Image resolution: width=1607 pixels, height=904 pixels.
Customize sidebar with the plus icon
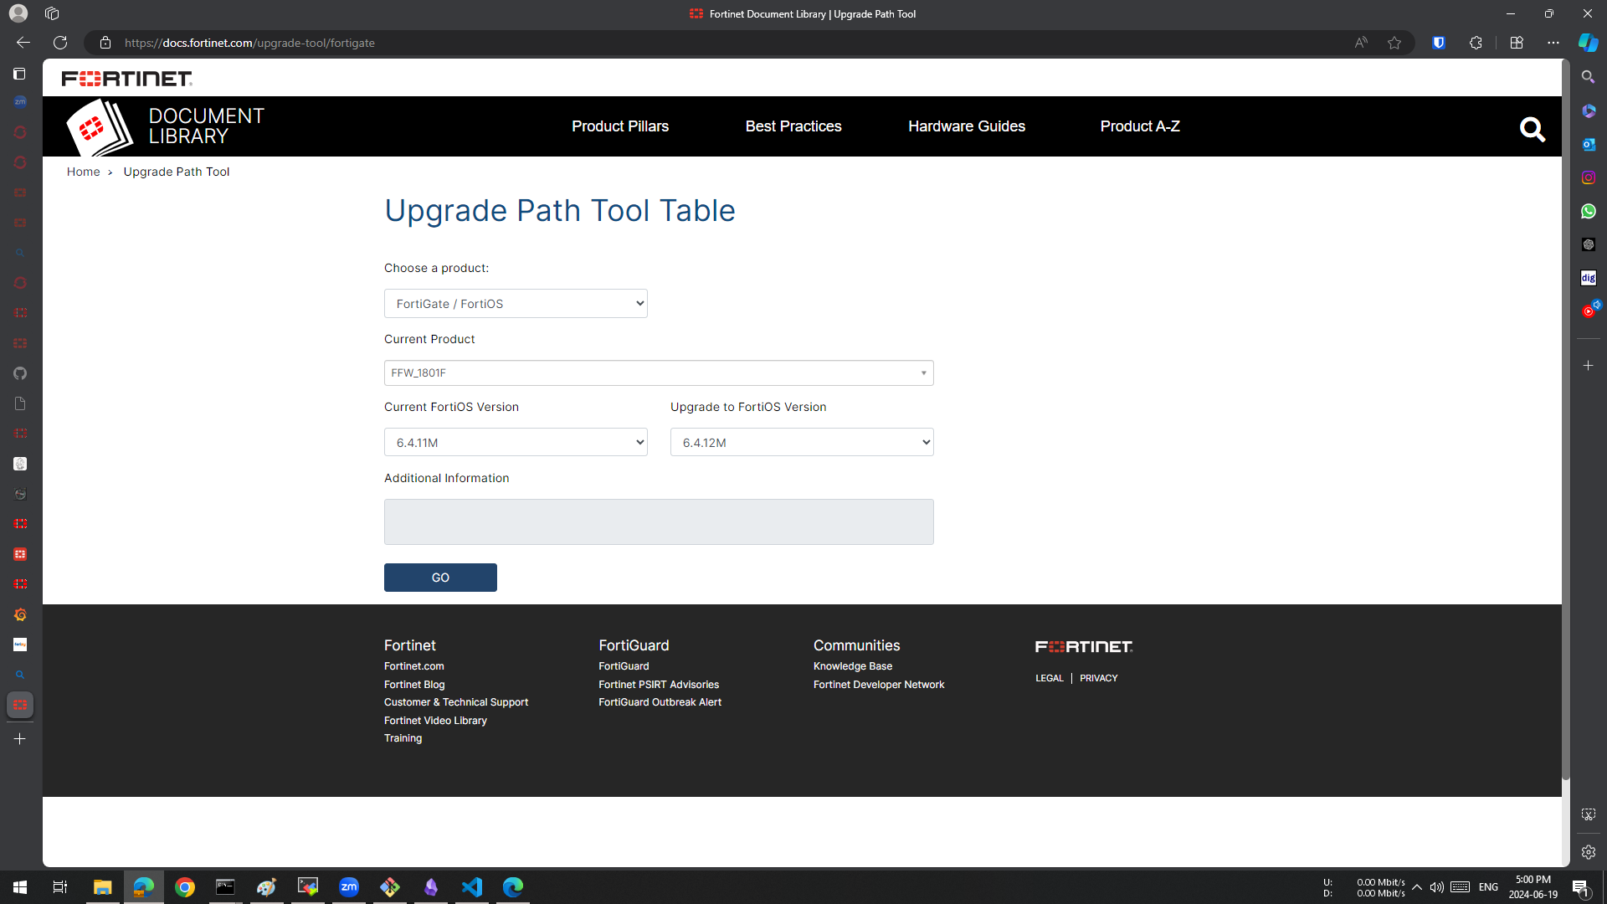[1588, 366]
